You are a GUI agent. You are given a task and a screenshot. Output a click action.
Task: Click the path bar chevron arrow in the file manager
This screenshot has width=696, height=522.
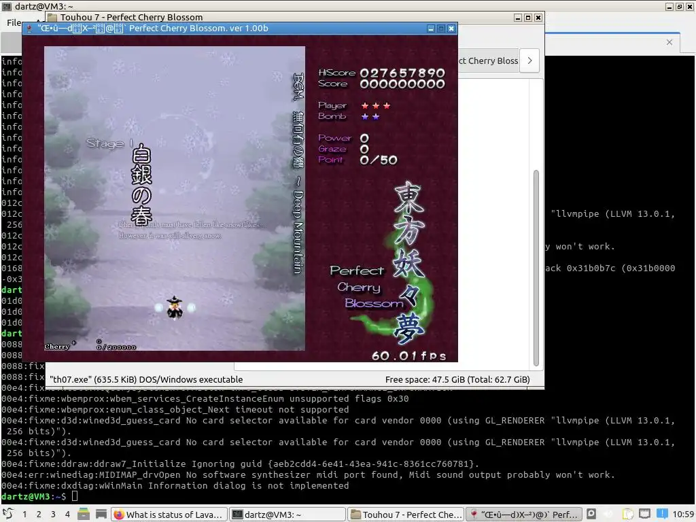[x=529, y=60]
